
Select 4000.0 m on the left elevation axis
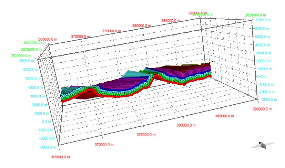click(x=35, y=87)
